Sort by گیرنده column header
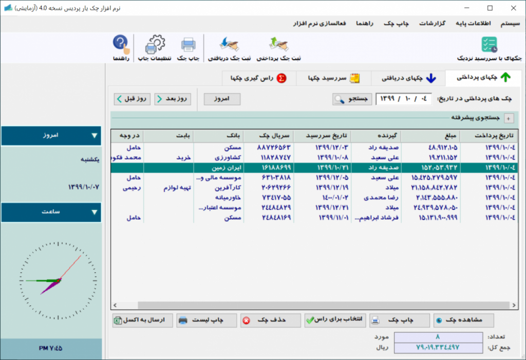 click(x=376, y=136)
